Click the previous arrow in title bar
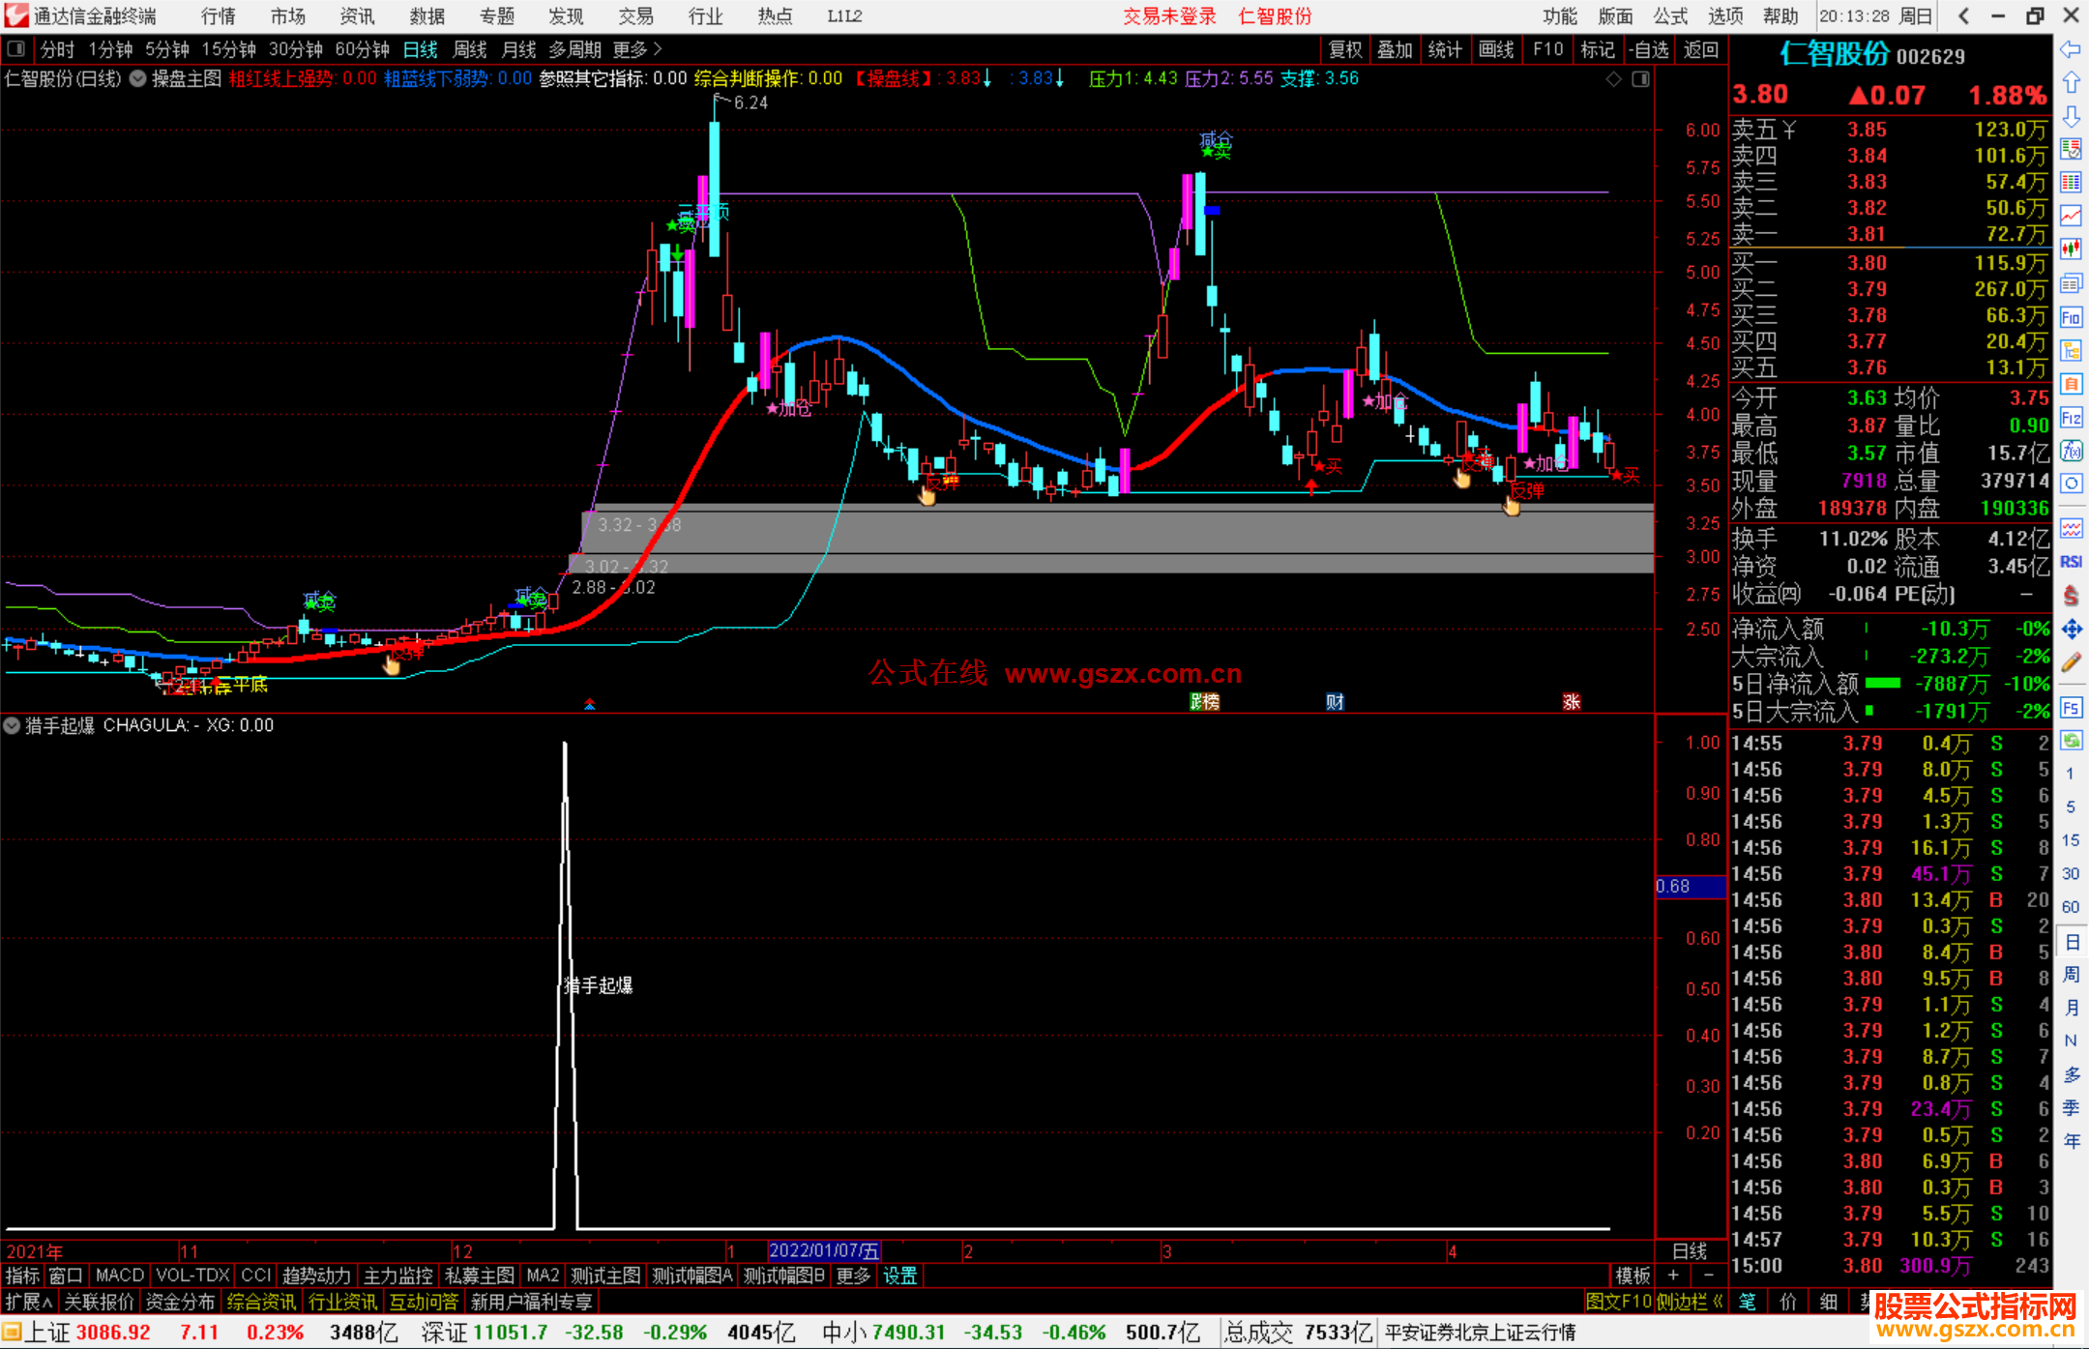The height and width of the screenshot is (1349, 2089). click(1963, 16)
